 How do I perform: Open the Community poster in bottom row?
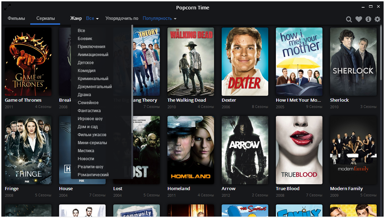coord(137,210)
